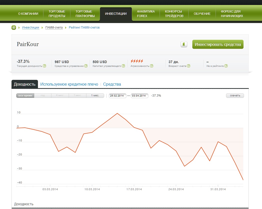Open help for Возраст счета
The image size is (262, 209).
click(189, 66)
